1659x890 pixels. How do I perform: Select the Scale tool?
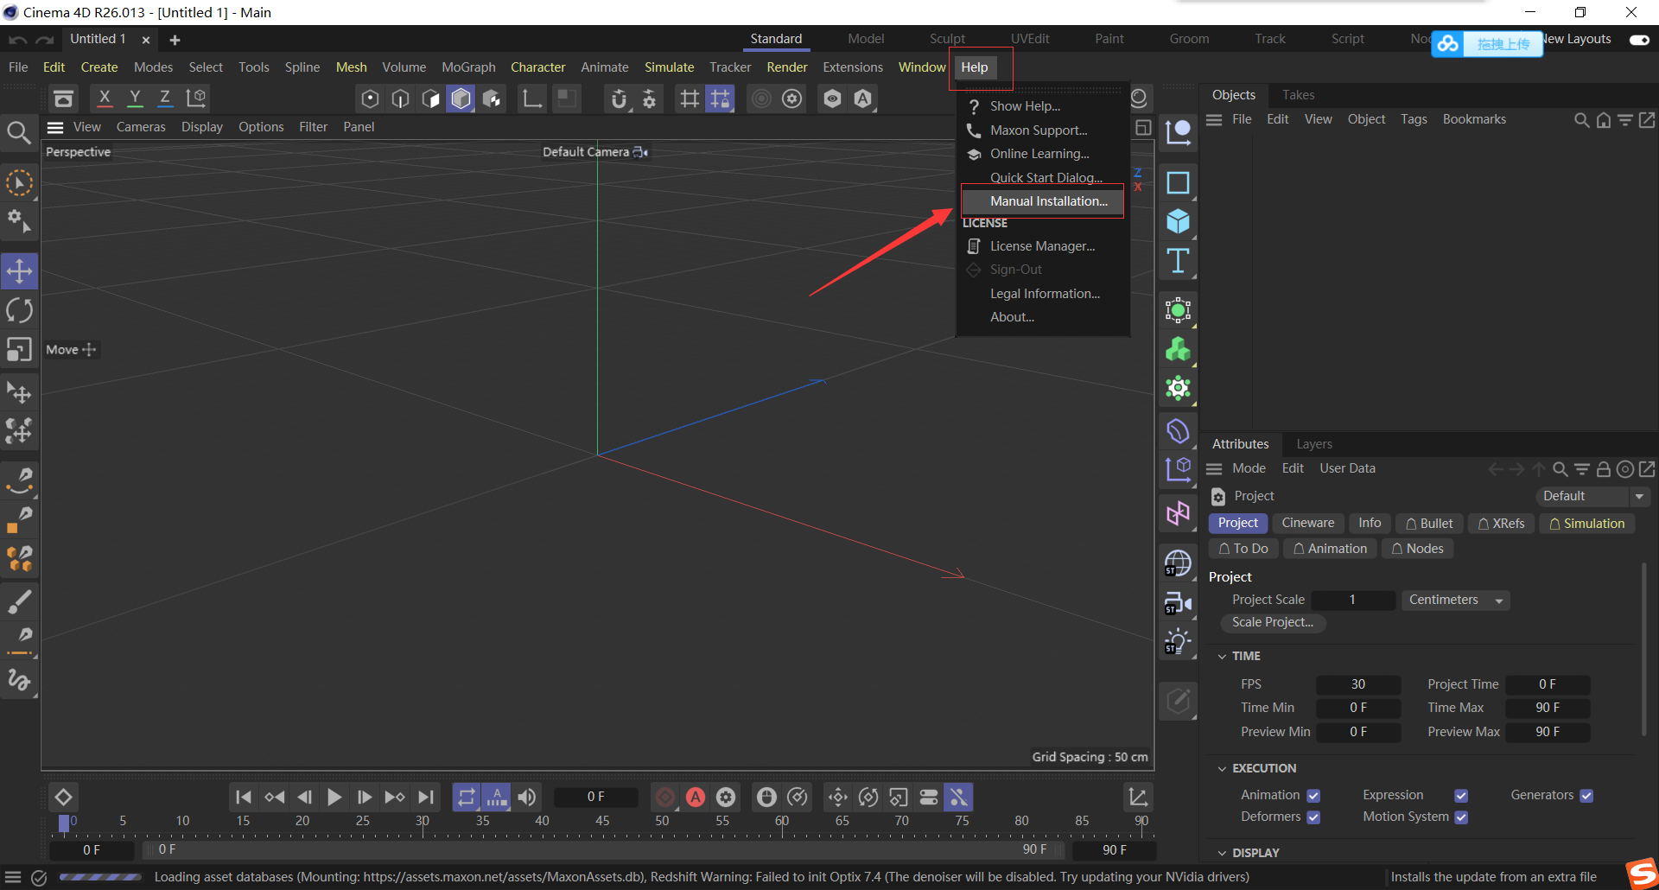19,349
